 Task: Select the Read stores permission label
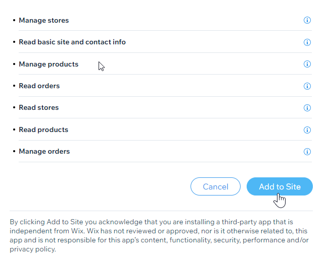[x=39, y=108]
